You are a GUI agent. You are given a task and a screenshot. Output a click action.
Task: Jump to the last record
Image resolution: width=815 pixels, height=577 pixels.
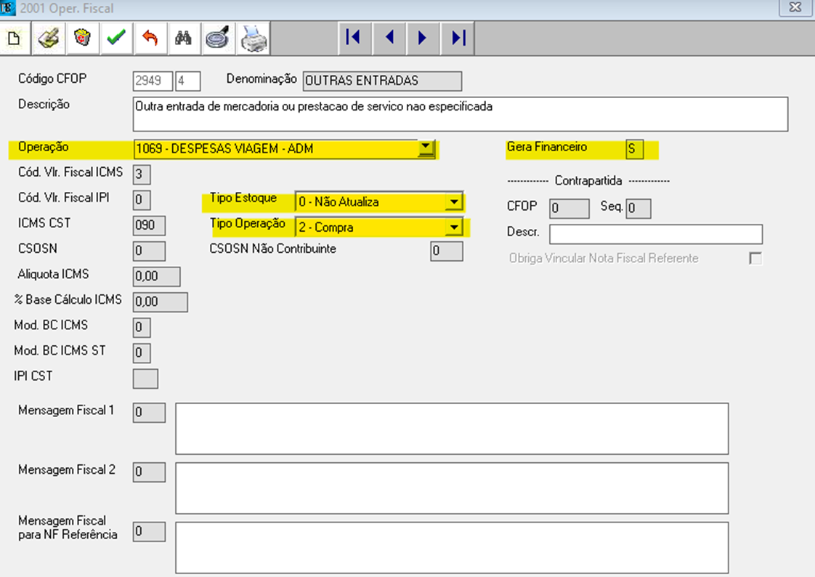(x=458, y=38)
